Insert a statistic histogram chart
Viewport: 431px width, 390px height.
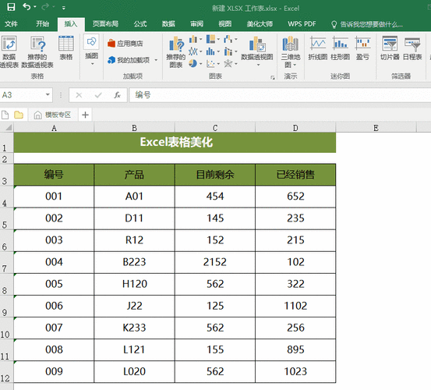210,51
